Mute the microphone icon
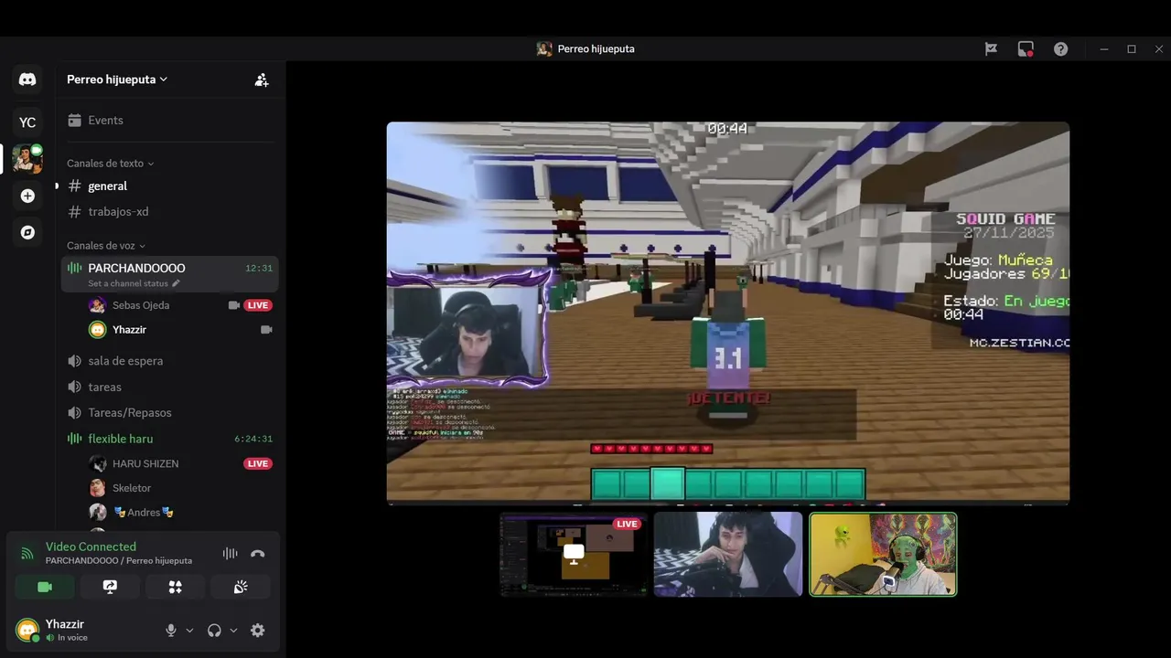Viewport: 1171px width, 658px height. click(x=170, y=631)
